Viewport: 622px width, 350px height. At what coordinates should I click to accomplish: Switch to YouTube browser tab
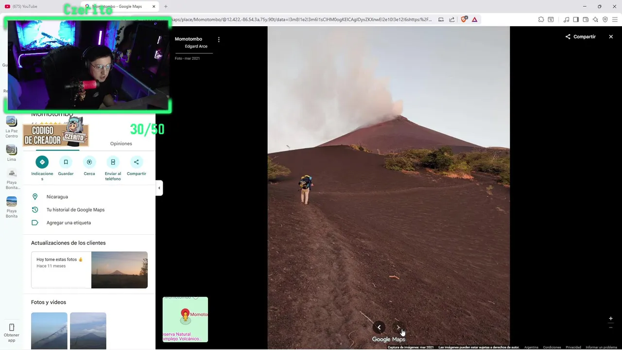coord(39,6)
